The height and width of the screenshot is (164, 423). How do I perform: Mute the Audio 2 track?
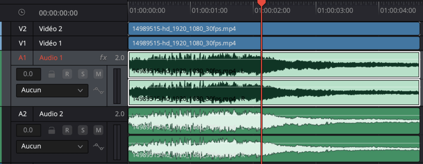point(98,130)
